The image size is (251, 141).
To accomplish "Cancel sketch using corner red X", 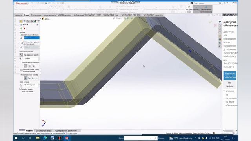I will (215, 25).
